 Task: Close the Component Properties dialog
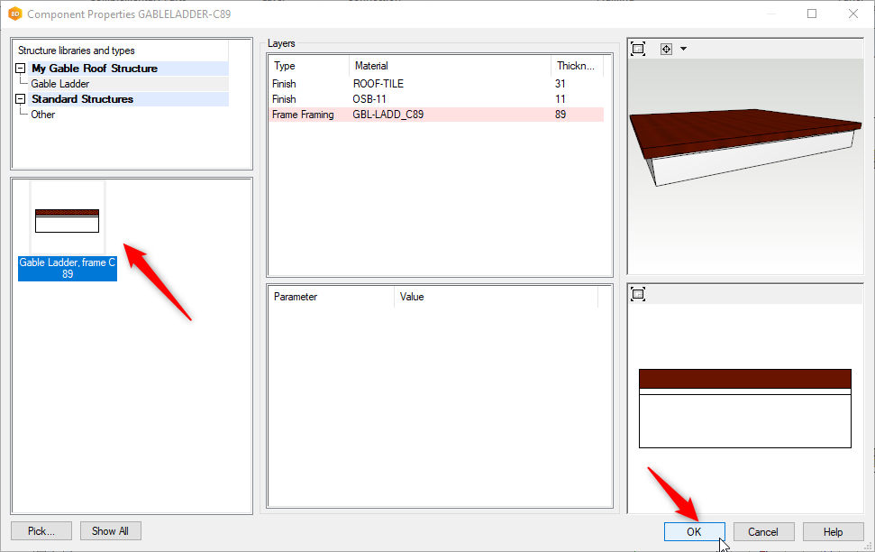coord(853,14)
